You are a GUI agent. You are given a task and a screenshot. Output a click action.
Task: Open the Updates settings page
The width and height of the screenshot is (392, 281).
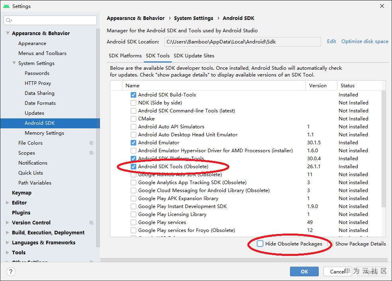pyautogui.click(x=34, y=113)
